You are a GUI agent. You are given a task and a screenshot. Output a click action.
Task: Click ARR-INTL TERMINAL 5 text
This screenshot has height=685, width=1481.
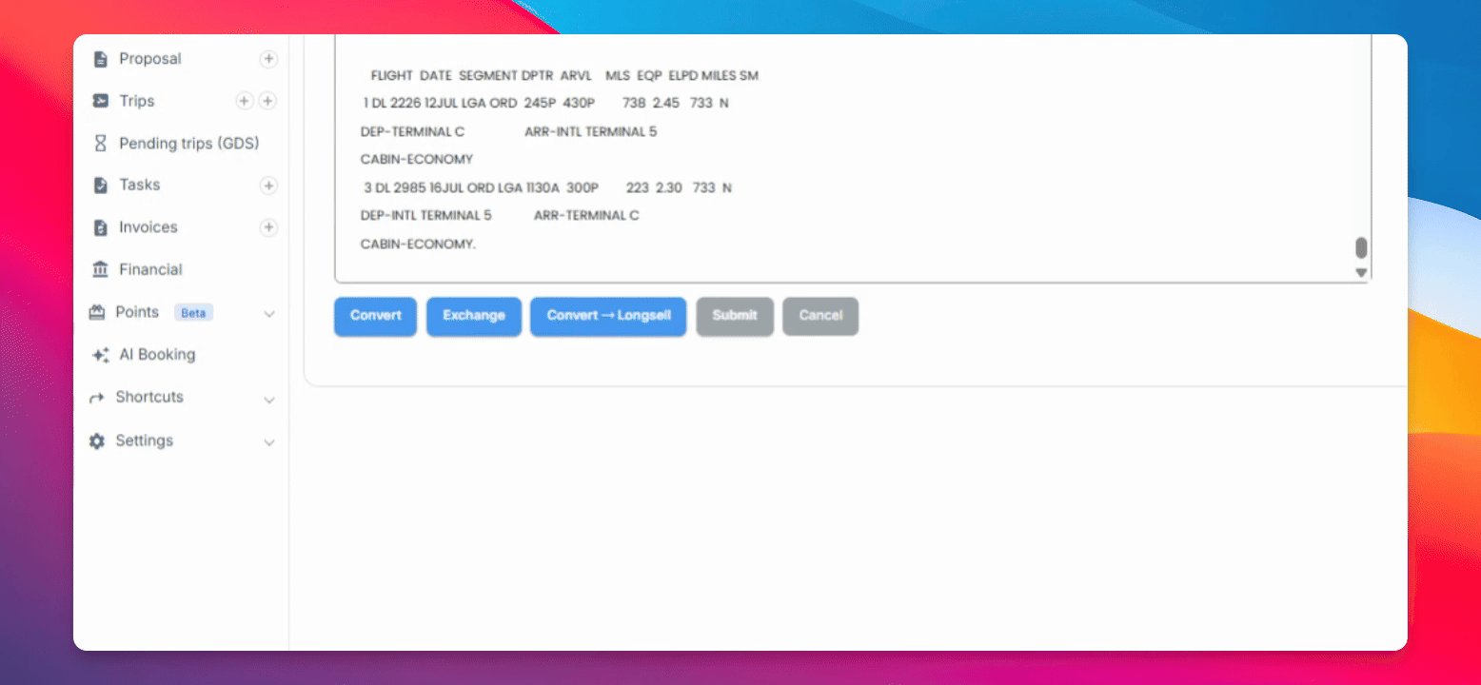point(590,131)
